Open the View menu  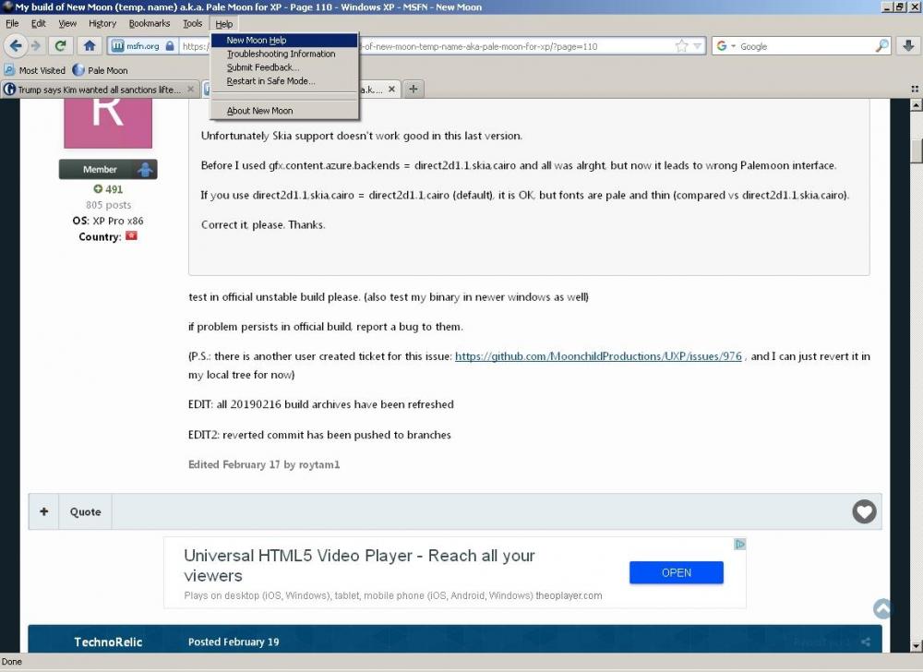click(x=67, y=23)
